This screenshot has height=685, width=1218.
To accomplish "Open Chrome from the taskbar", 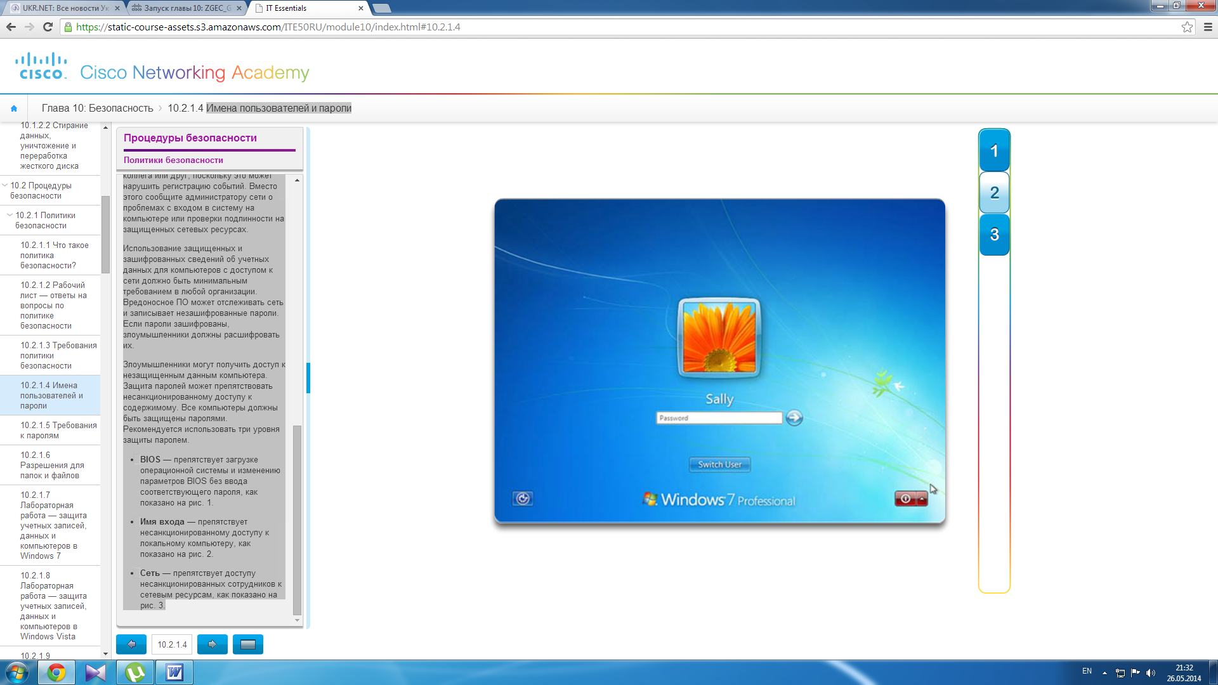I will point(56,672).
